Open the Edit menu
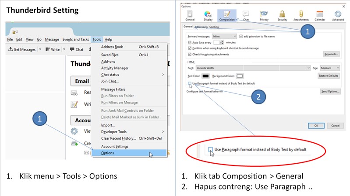This screenshot has width=350, height=196. (19, 39)
